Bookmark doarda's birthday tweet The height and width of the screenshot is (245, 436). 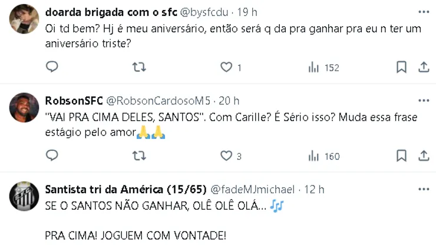401,67
